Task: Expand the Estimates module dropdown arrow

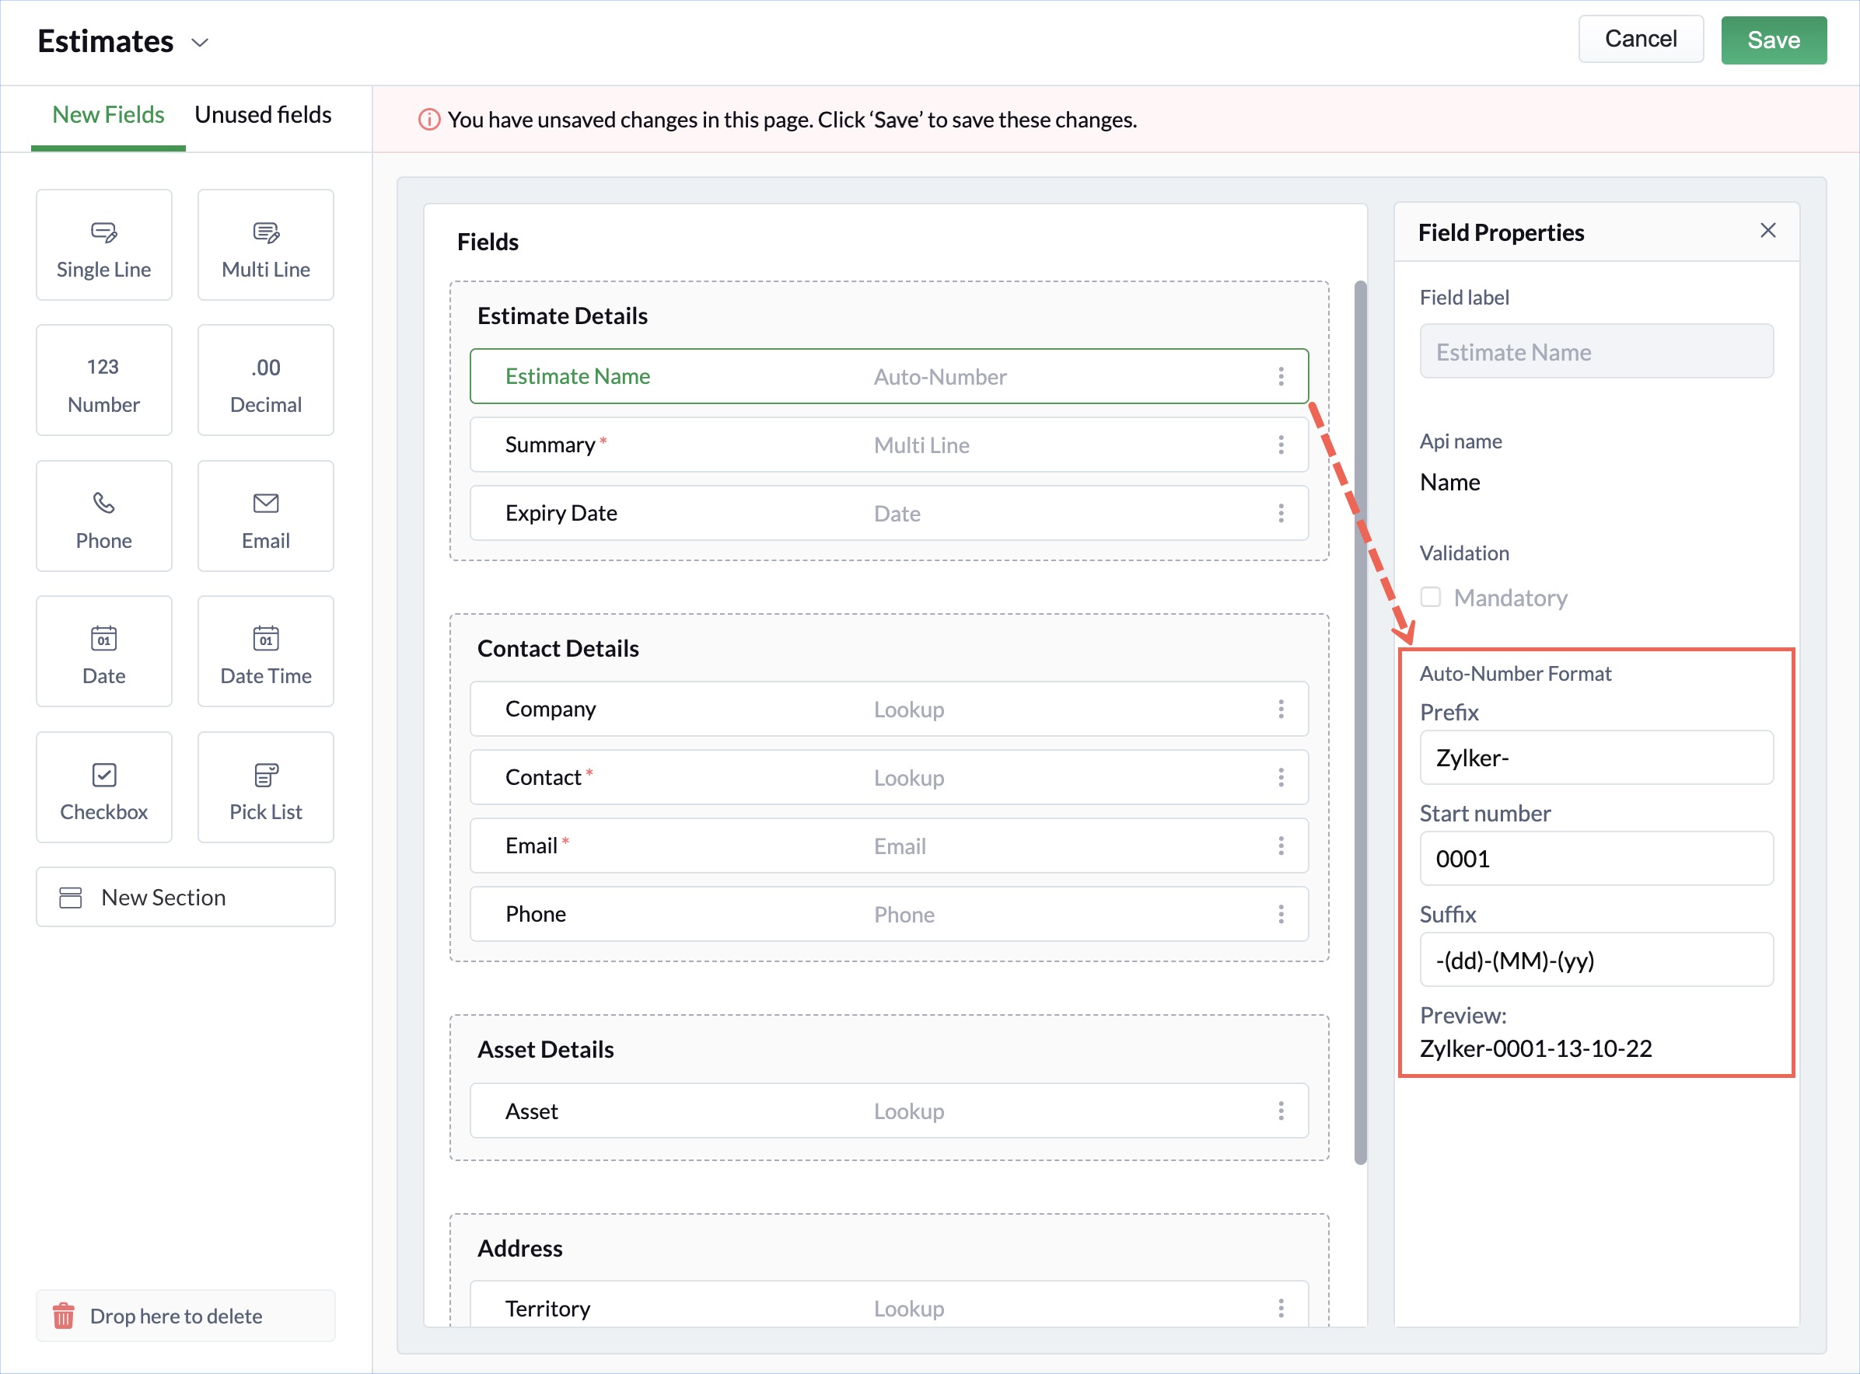Action: (200, 43)
